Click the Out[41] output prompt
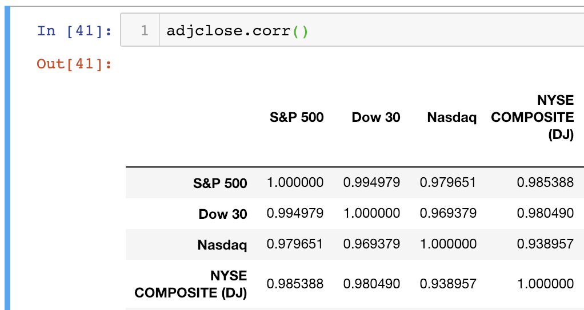The image size is (584, 310). tap(74, 64)
